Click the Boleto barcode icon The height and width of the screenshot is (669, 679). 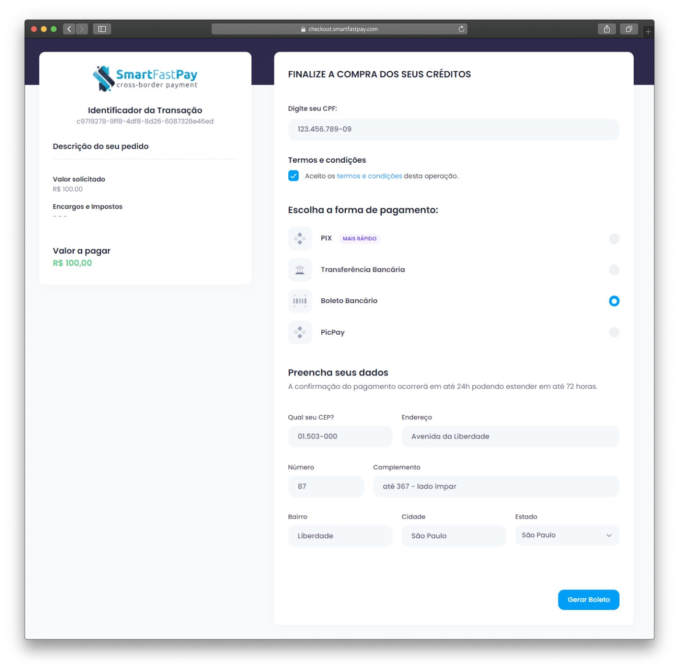300,301
